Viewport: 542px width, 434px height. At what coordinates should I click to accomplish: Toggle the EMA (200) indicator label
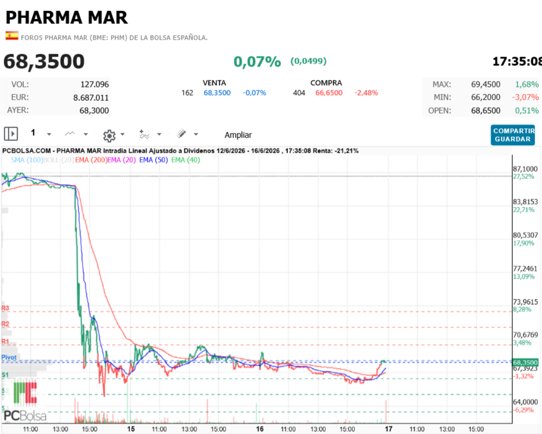pyautogui.click(x=91, y=160)
